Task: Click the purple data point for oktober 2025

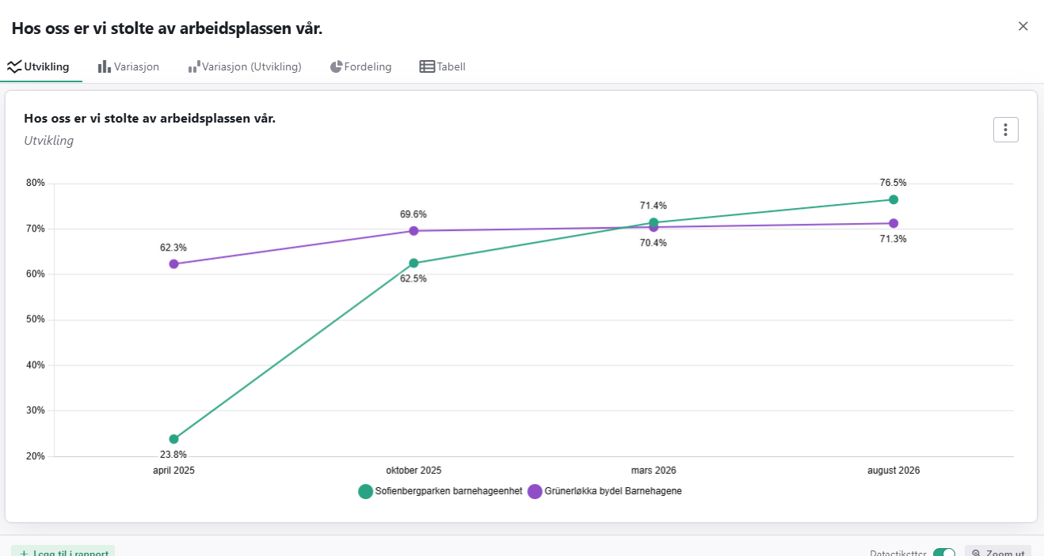Action: (x=413, y=231)
